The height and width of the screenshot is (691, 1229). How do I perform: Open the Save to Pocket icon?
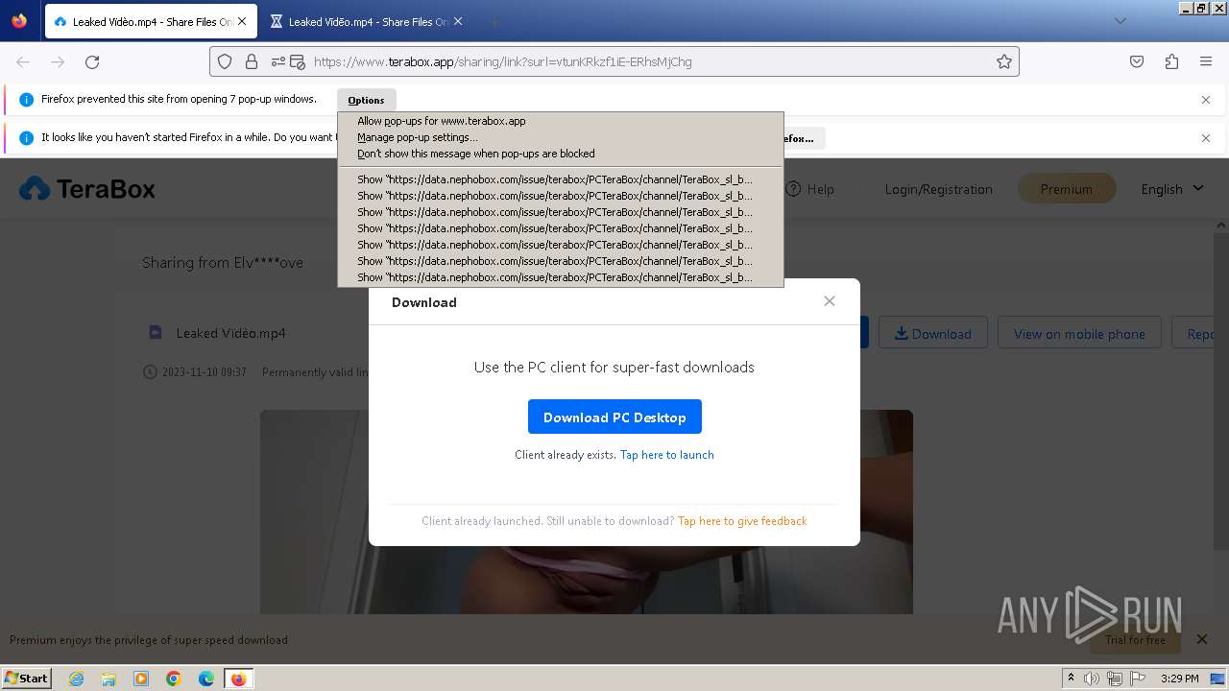click(1137, 61)
